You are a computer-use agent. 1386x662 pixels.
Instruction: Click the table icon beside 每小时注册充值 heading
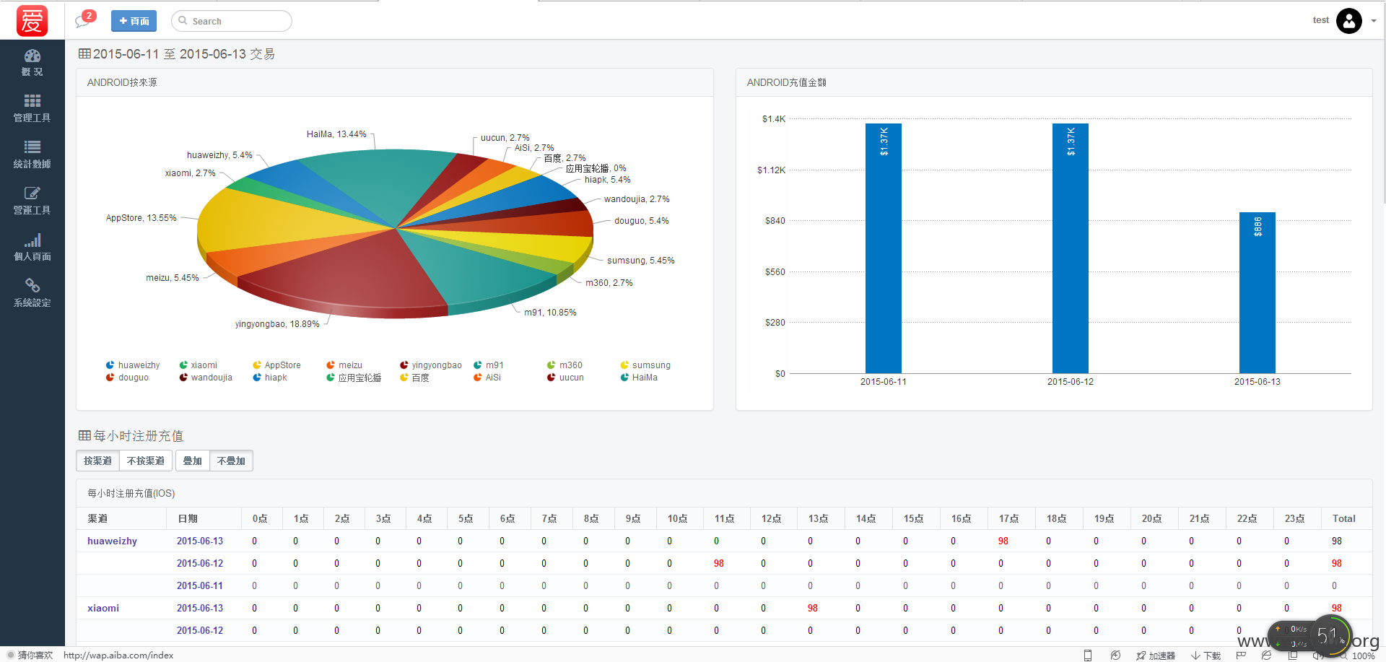tap(84, 435)
